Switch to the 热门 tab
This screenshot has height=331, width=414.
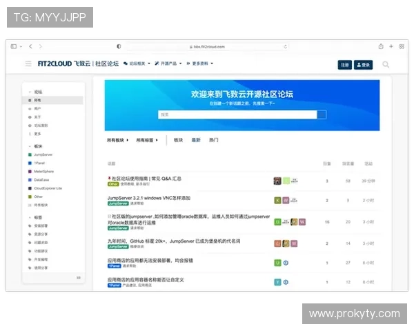coord(214,140)
